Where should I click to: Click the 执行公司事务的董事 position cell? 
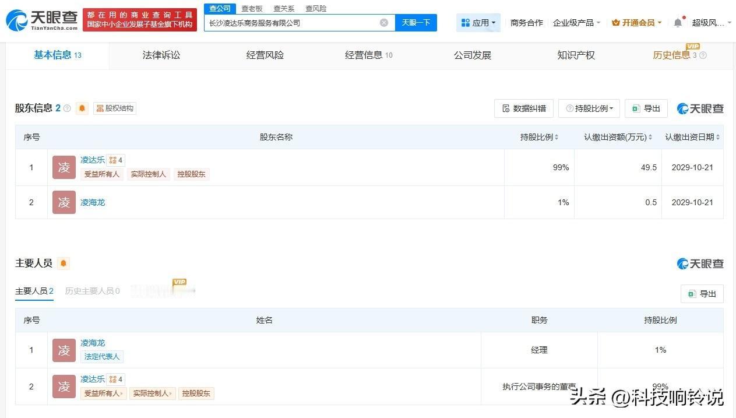click(539, 387)
